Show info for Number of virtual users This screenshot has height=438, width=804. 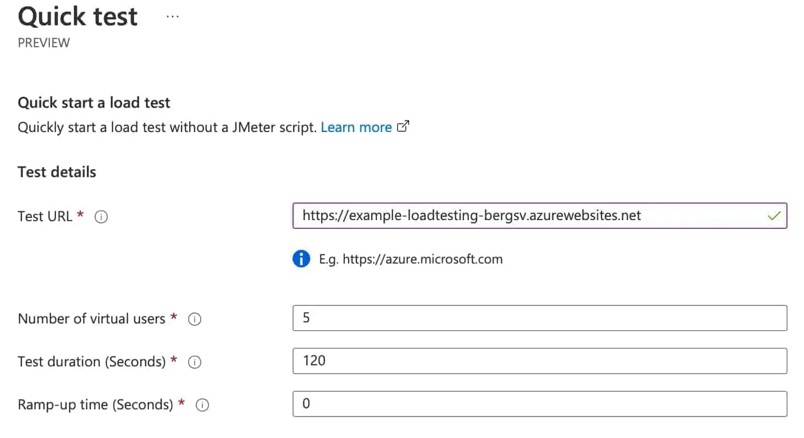click(x=195, y=319)
